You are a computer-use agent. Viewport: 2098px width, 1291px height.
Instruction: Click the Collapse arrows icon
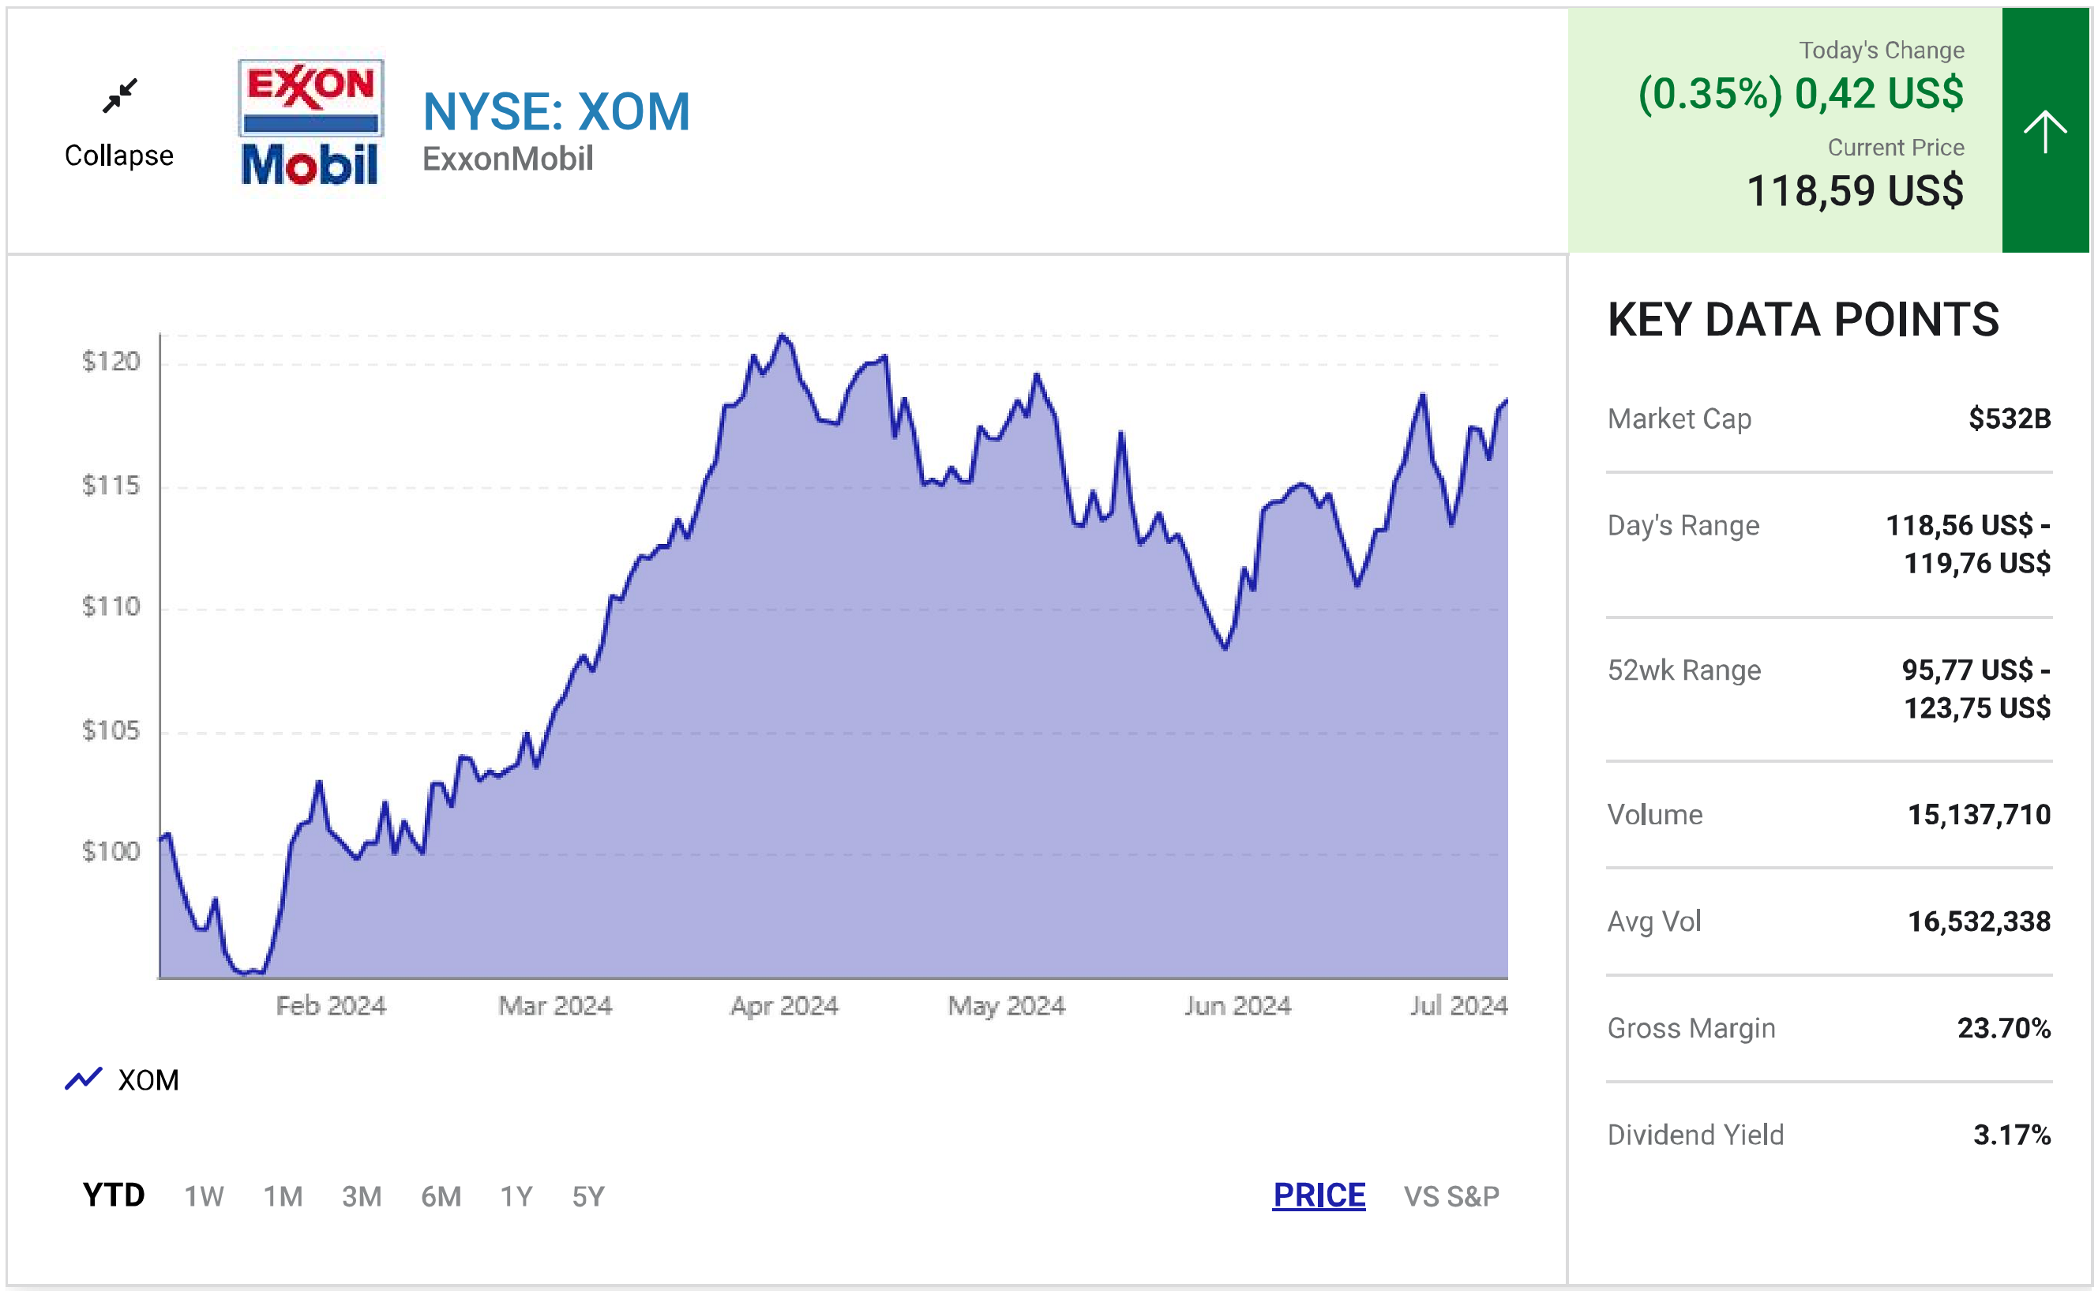tap(119, 96)
